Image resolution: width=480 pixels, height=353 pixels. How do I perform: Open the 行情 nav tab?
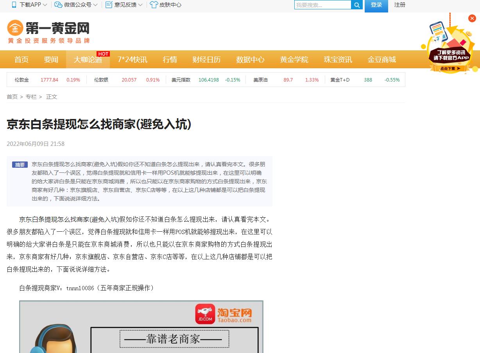pyautogui.click(x=170, y=59)
